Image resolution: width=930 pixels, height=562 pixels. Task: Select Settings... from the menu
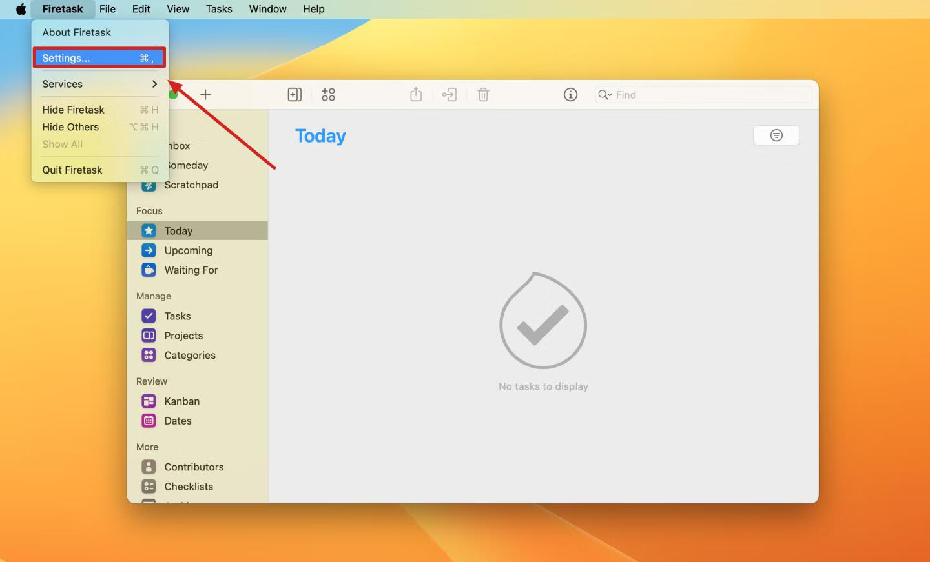pos(99,58)
